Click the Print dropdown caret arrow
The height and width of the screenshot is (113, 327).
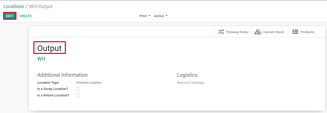pos(149,16)
